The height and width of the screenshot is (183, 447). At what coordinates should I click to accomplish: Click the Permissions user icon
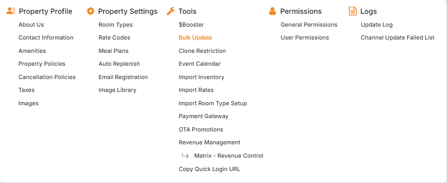point(272,11)
